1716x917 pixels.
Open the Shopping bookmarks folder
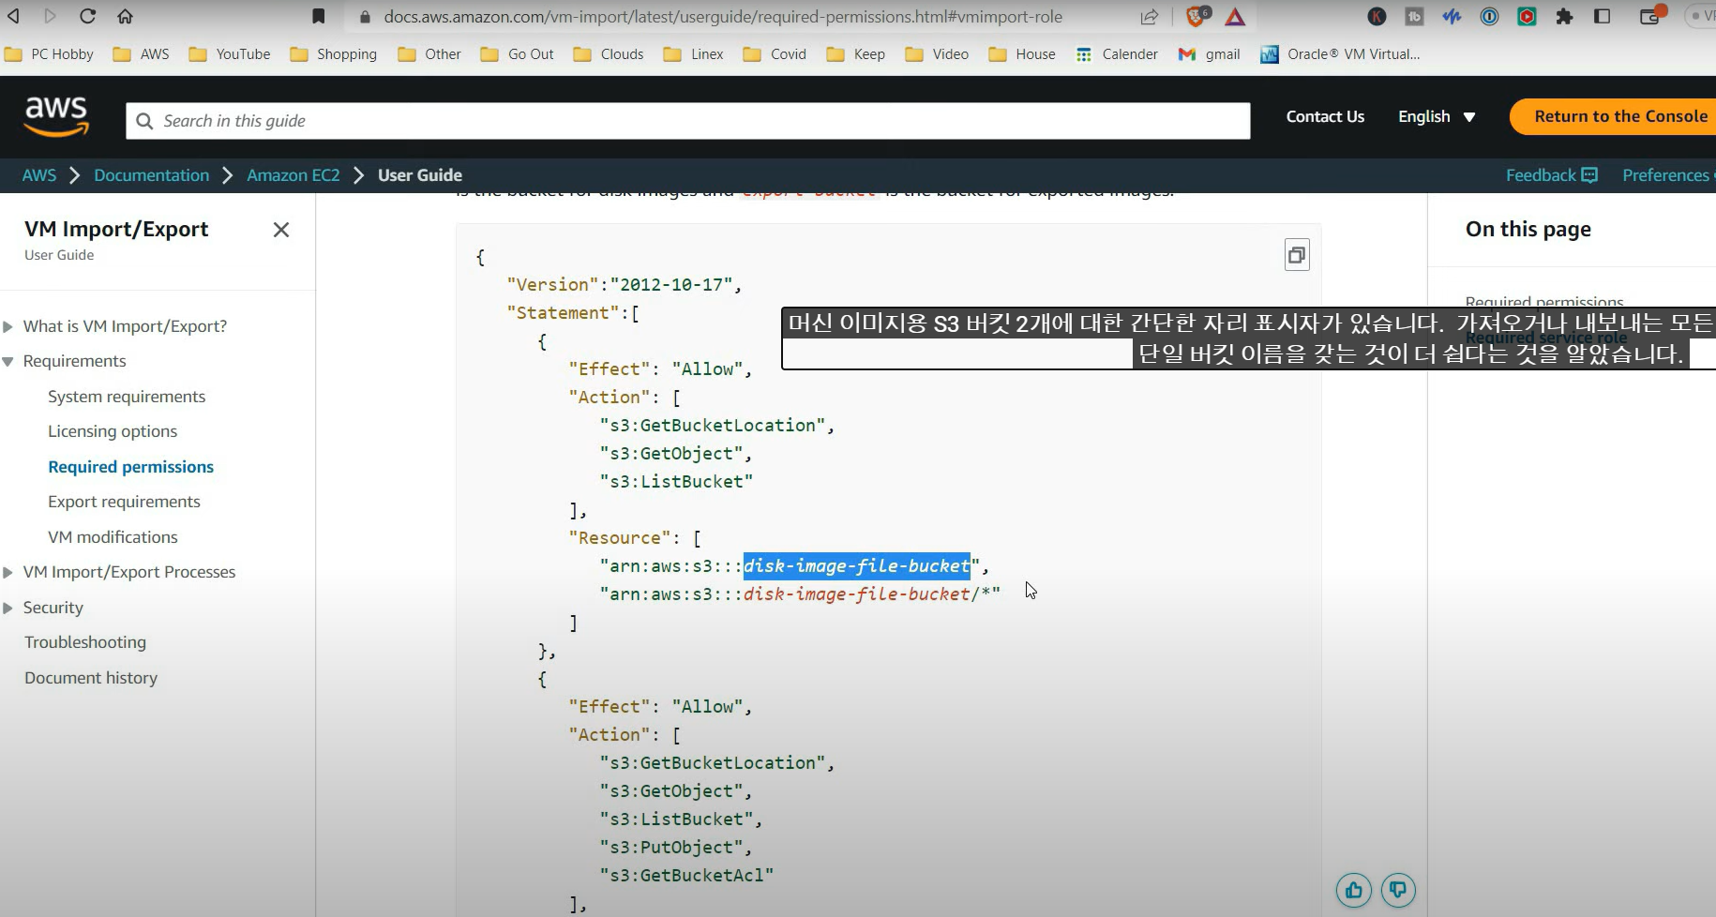(x=334, y=54)
